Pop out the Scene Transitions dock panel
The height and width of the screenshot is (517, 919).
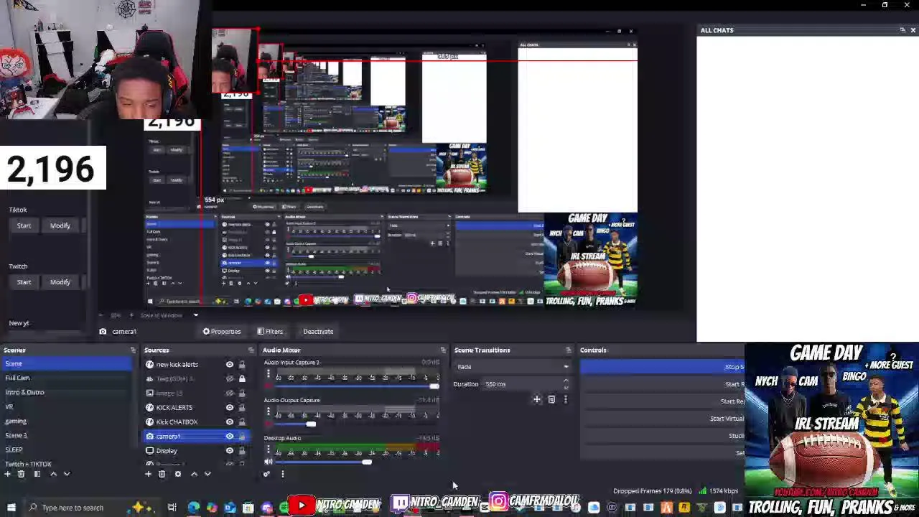click(568, 350)
